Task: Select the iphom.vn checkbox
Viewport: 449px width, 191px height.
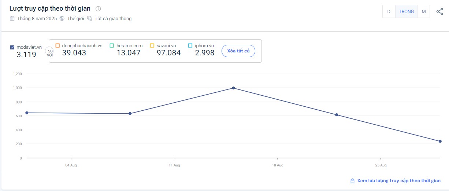Action: click(x=190, y=45)
